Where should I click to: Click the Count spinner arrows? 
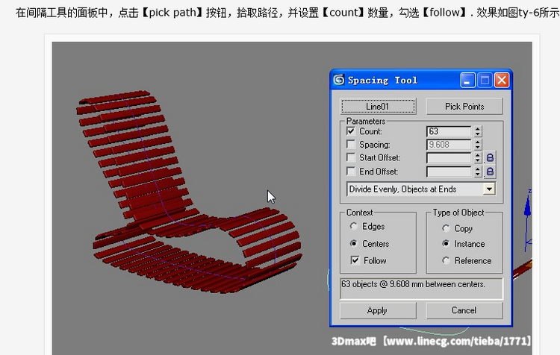pyautogui.click(x=478, y=131)
